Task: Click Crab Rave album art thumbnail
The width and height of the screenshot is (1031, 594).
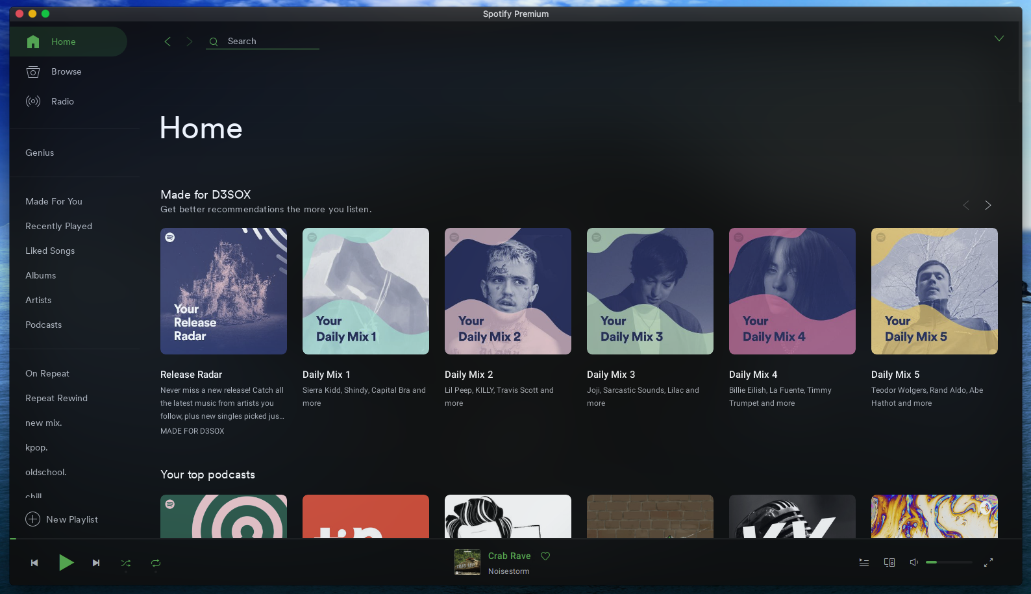Action: pos(467,562)
